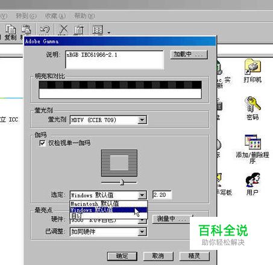Click in the description (说明) text field
Image resolution: width=273 pixels, height=265 pixels.
point(115,60)
